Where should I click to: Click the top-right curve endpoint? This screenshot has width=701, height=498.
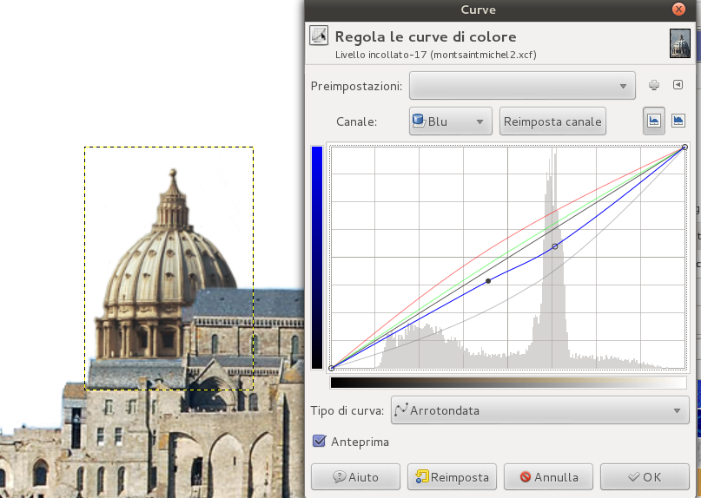[684, 147]
